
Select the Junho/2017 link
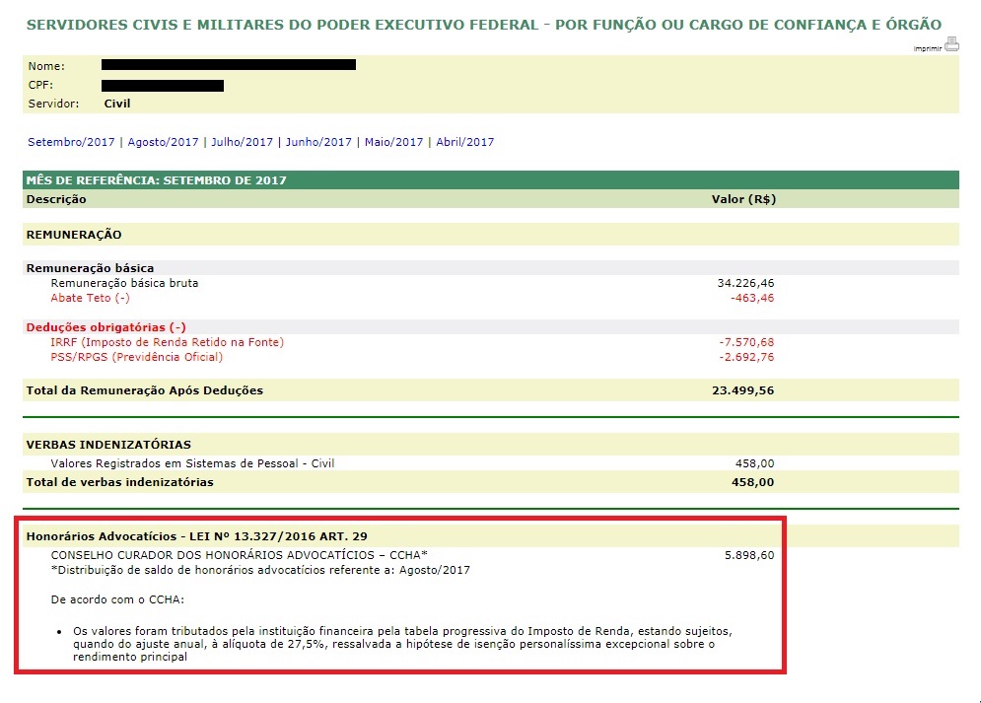[318, 142]
